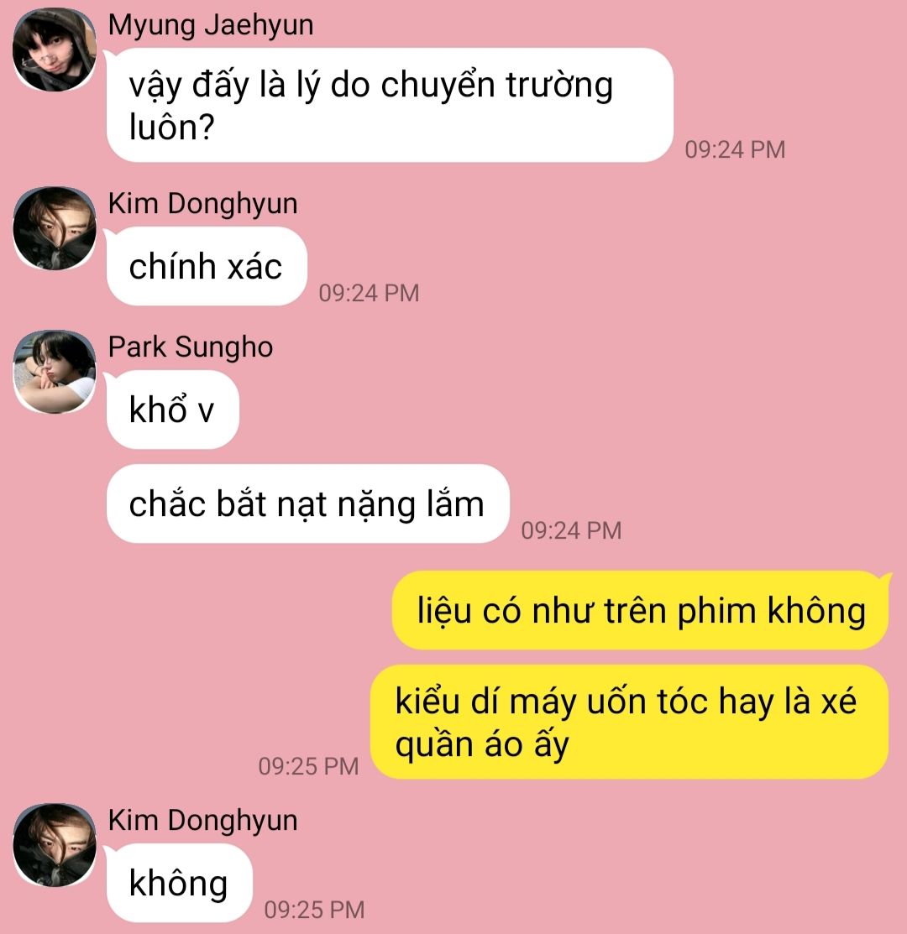Tap Kim Donghyun's avatar beside "chính xác"
907x934 pixels.
(x=55, y=229)
